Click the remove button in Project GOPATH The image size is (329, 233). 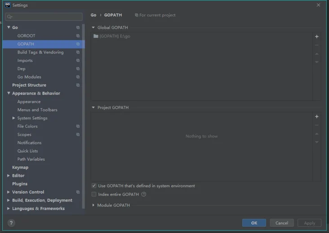pos(316,125)
